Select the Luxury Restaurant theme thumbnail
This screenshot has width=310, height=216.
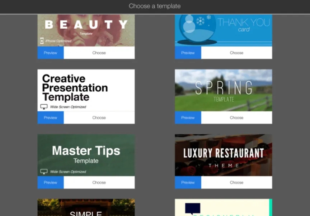coord(224,155)
